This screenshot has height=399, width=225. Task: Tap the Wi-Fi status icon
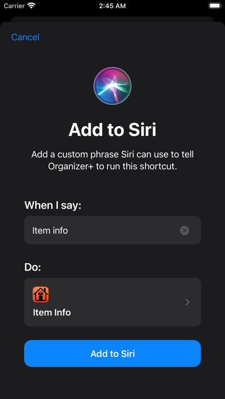(32, 6)
